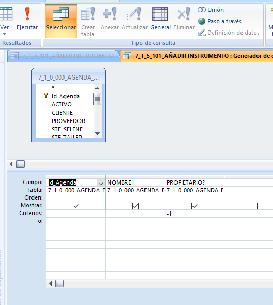Click the Criterios cell containing -1
The image size is (273, 305).
[x=195, y=213]
